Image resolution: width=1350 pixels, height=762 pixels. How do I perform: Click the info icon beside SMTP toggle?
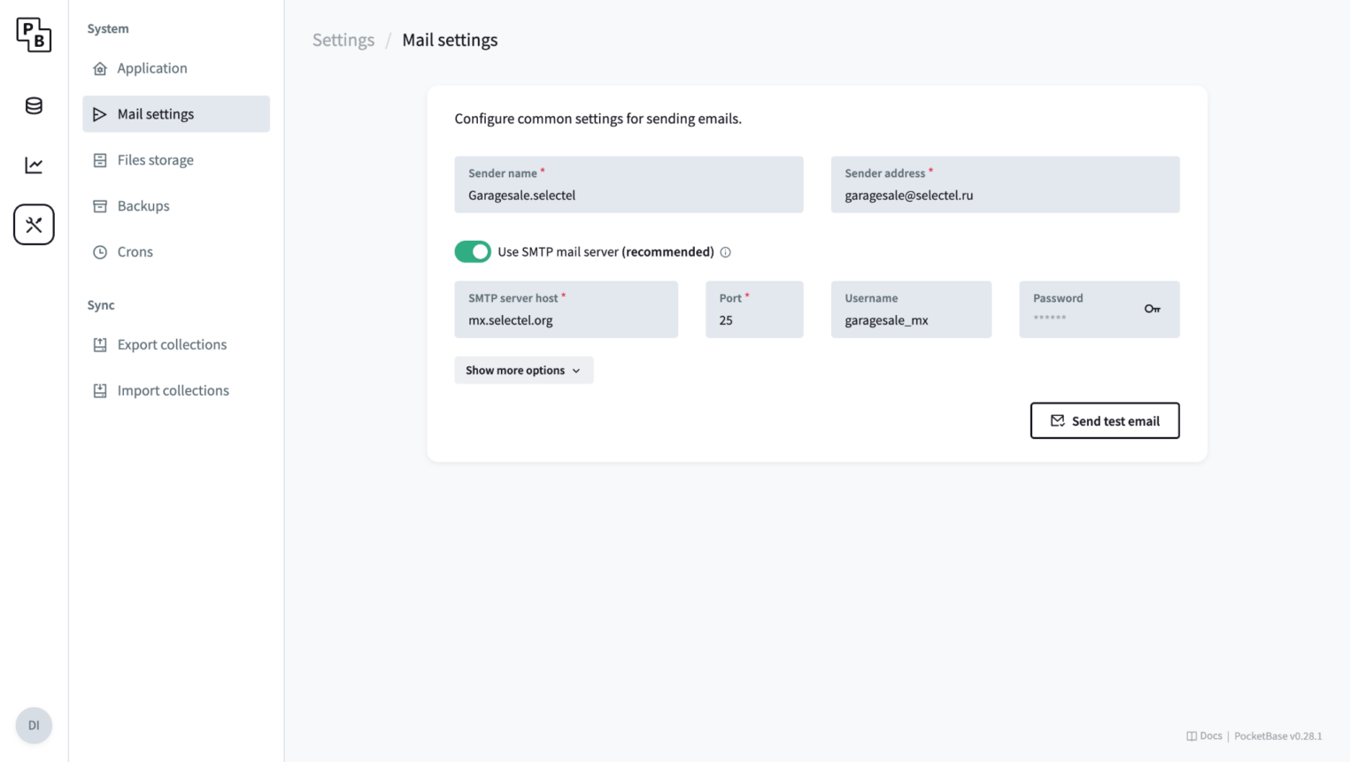pyautogui.click(x=725, y=252)
